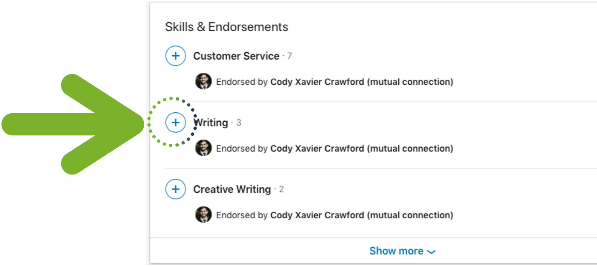Image resolution: width=597 pixels, height=266 pixels.
Task: Open Cody Xavier Crawford link under Creative Writing
Action: click(x=317, y=215)
